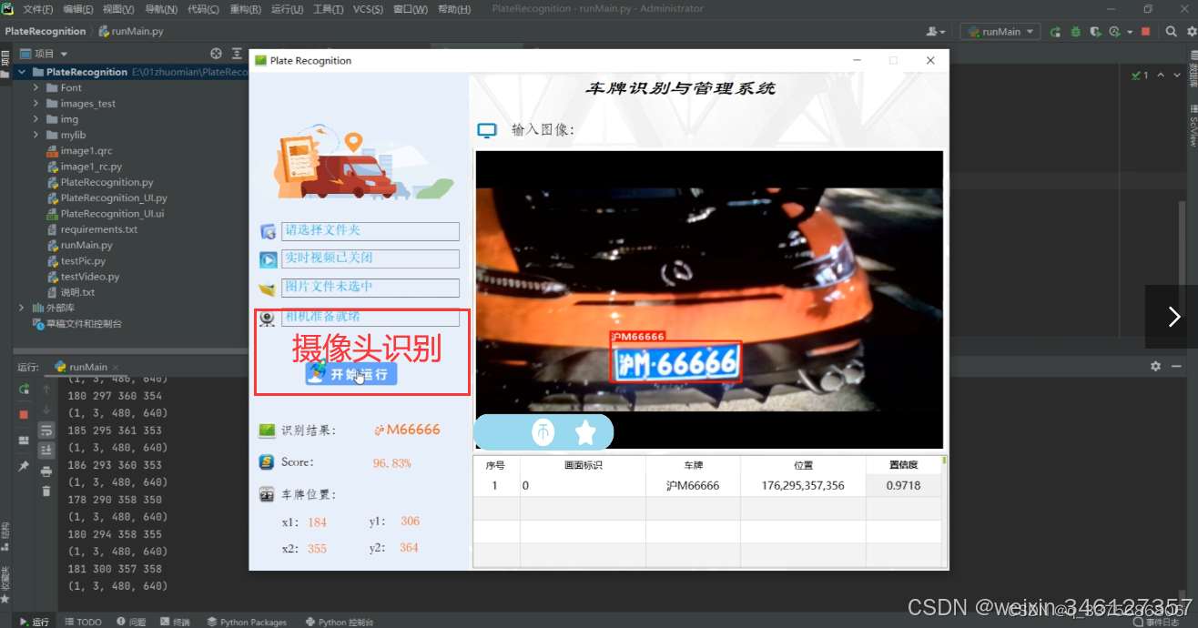Select the webcam icon beside 相机准备就绪
This screenshot has height=628, width=1198.
pyautogui.click(x=268, y=318)
